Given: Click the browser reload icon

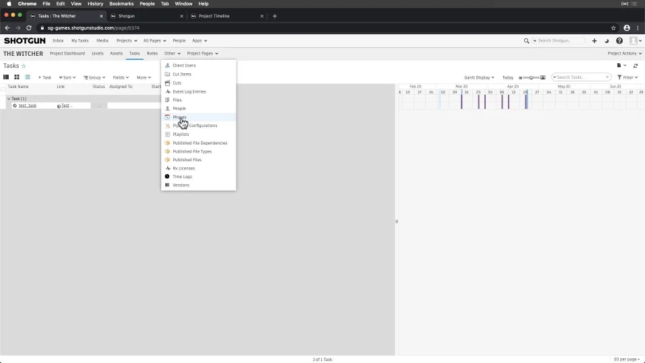Looking at the screenshot, I should (x=29, y=28).
